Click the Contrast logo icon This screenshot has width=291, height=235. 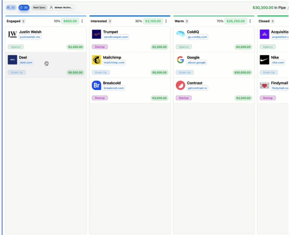tap(181, 85)
